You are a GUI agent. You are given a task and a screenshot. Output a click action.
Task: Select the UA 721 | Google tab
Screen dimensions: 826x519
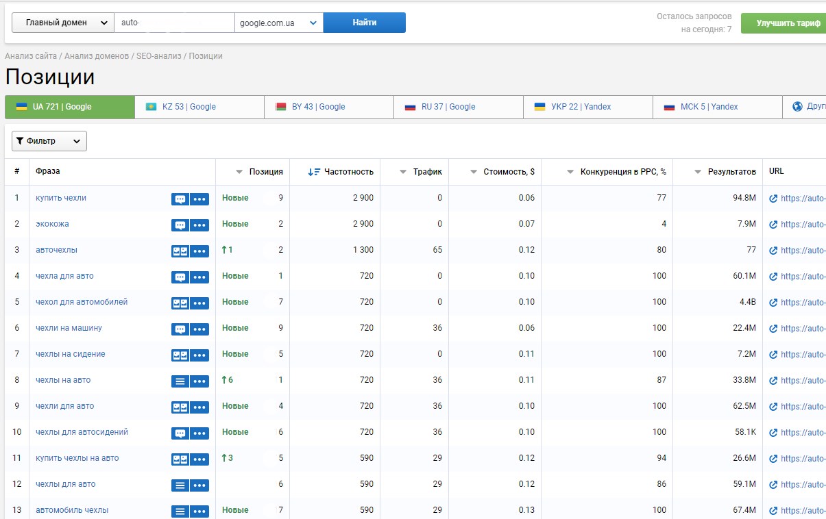(70, 107)
